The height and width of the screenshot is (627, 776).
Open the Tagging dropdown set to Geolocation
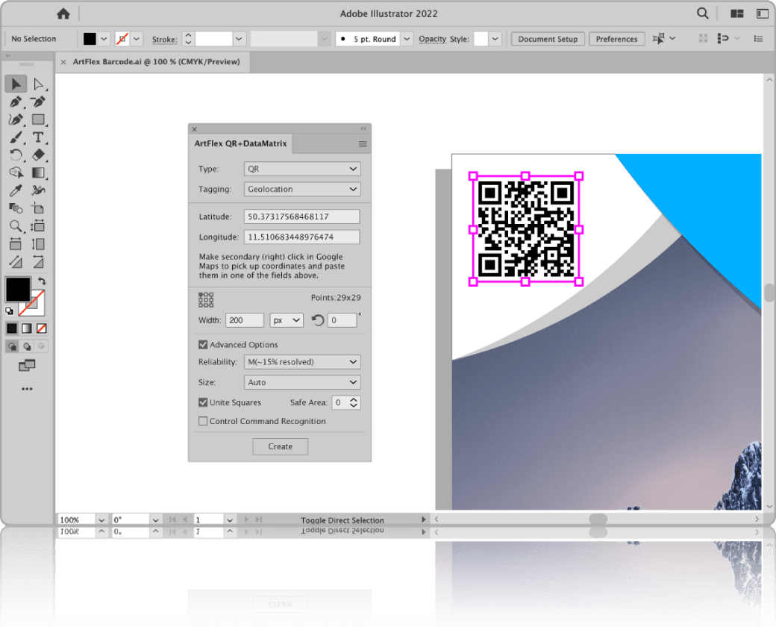[x=302, y=190]
